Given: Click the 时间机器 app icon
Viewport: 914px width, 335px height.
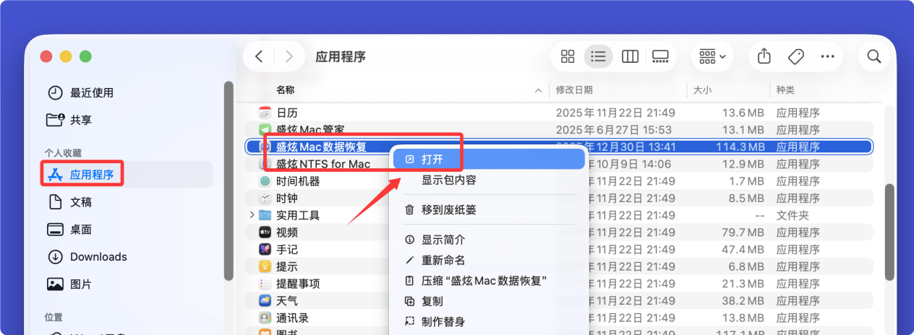Looking at the screenshot, I should coord(265,181).
